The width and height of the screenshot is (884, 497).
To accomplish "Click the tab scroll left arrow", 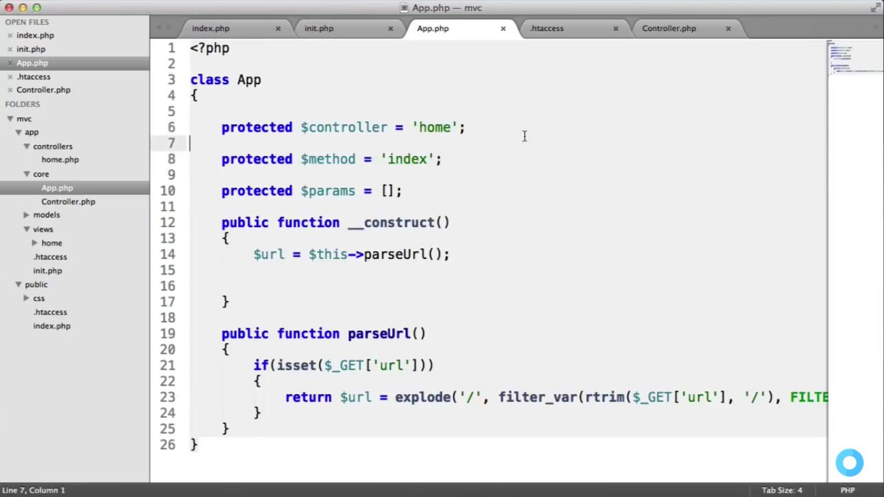I will (159, 28).
